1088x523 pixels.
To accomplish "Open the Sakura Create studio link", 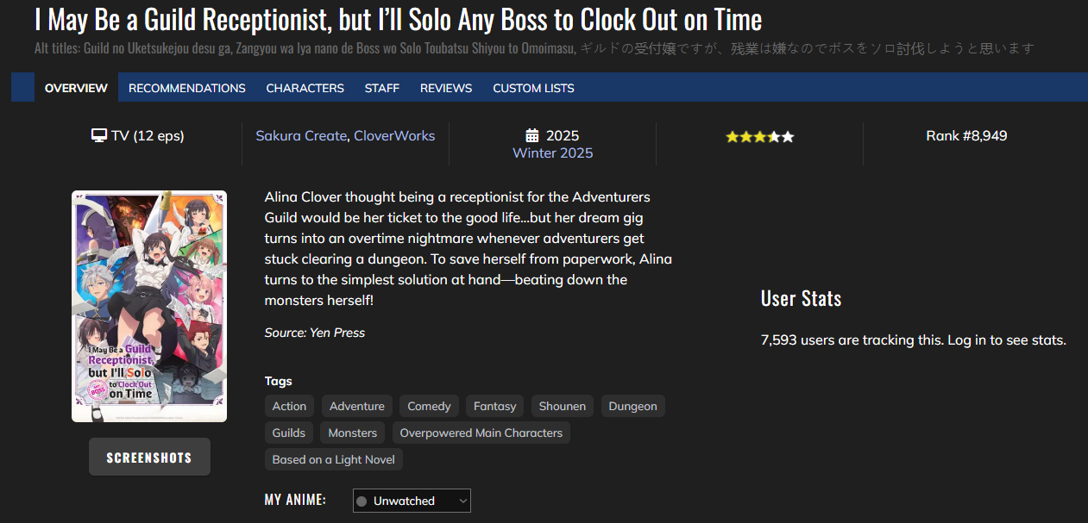I will 301,136.
